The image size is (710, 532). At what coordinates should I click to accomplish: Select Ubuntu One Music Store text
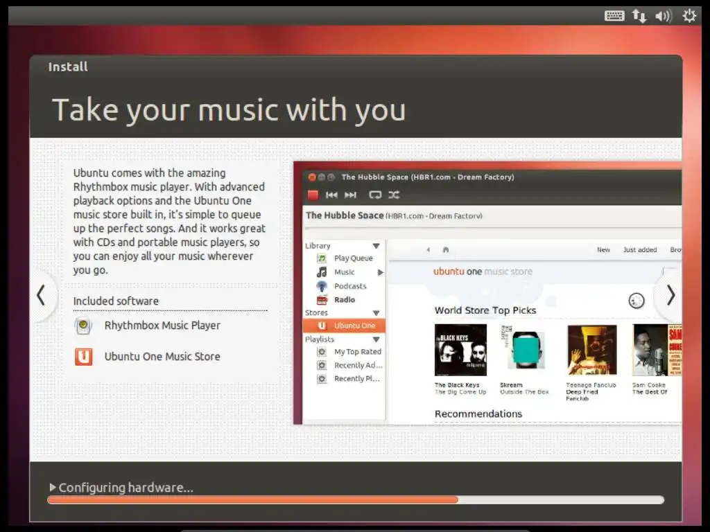pyautogui.click(x=162, y=357)
